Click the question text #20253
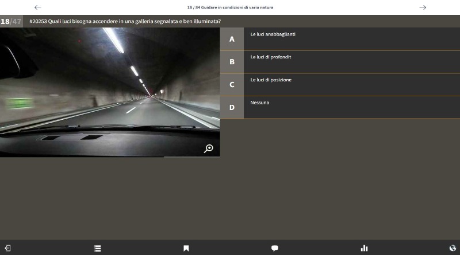 (x=125, y=21)
